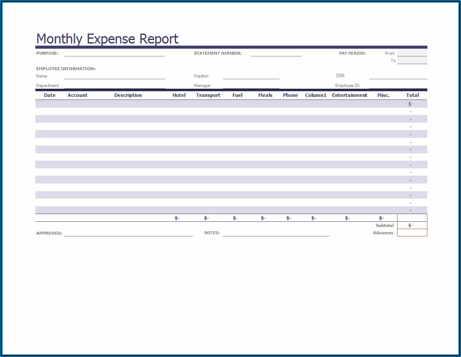Click the Date column header
This screenshot has width=461, height=357.
pyautogui.click(x=50, y=95)
